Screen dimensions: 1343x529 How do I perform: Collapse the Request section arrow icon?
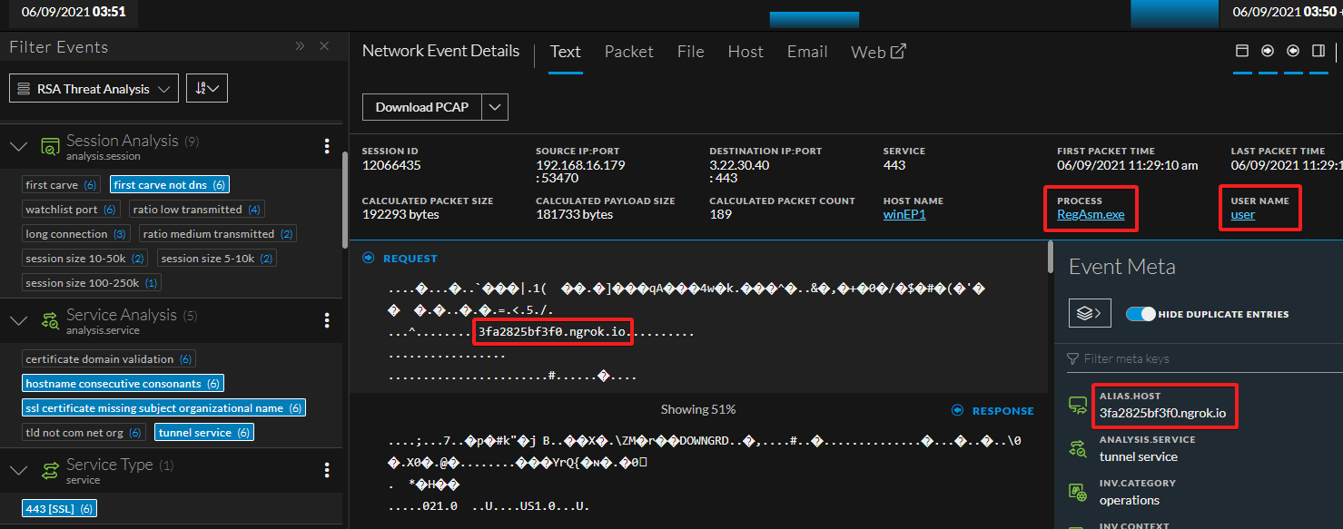pos(369,259)
